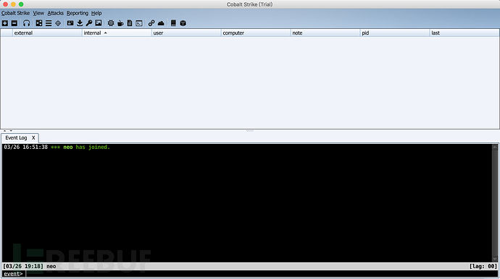Open the downloads icon in the toolbar
500x279 pixels.
80,23
